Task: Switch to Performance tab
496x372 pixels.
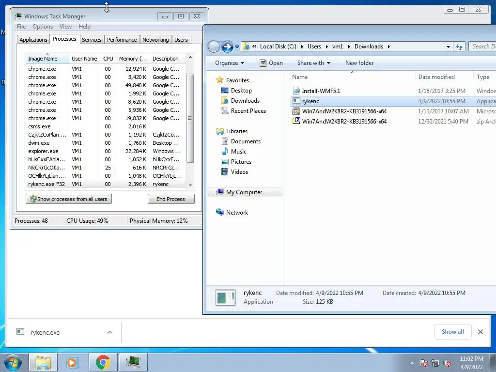Action: coord(122,40)
